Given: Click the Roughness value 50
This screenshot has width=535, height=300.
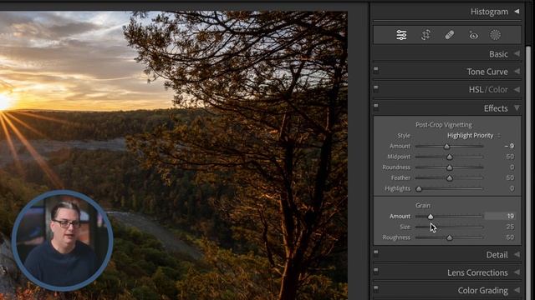Looking at the screenshot, I should coord(510,237).
